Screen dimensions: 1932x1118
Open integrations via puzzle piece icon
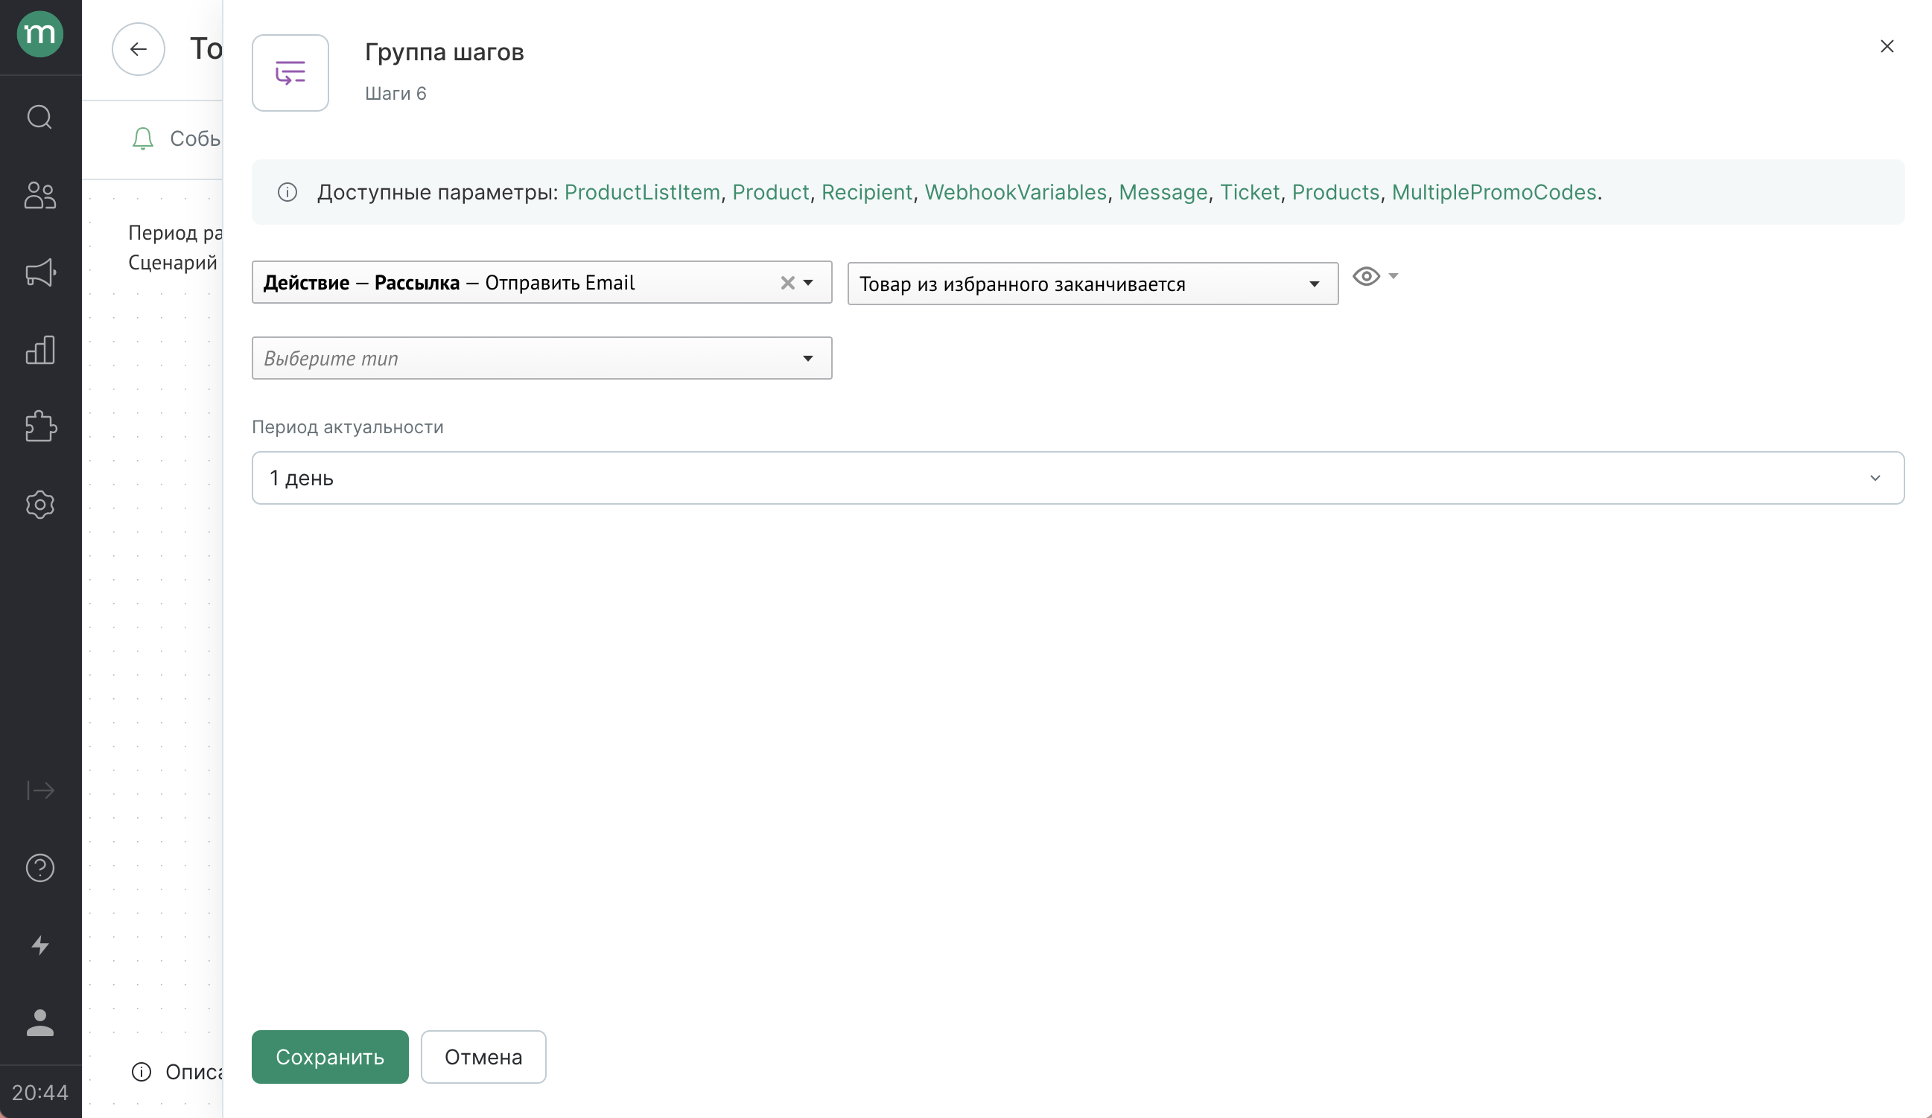pyautogui.click(x=40, y=427)
